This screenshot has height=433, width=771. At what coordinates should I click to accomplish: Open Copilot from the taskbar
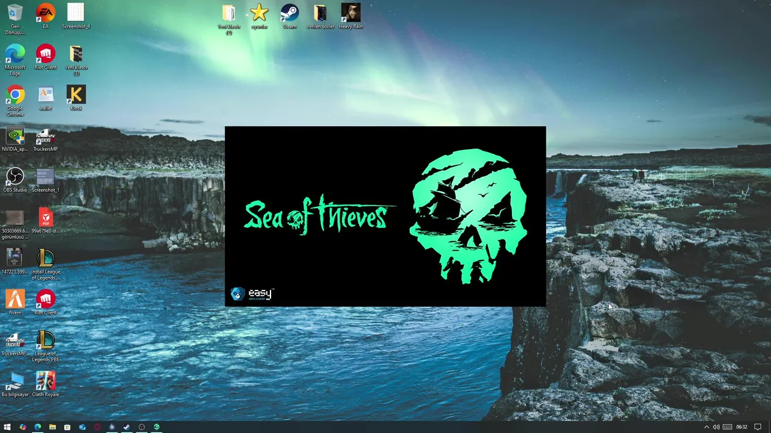click(22, 427)
